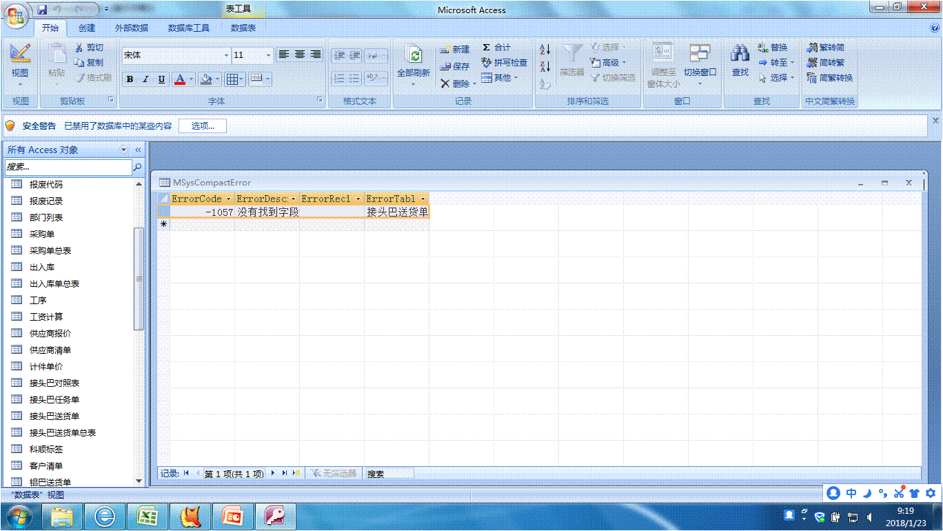Sort descending Z to A
943x531 pixels.
[x=545, y=67]
